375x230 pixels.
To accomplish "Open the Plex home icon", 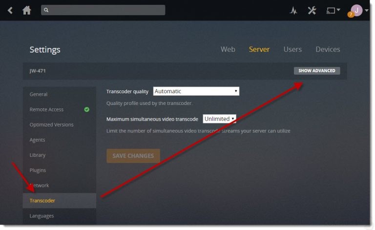I will pos(26,10).
